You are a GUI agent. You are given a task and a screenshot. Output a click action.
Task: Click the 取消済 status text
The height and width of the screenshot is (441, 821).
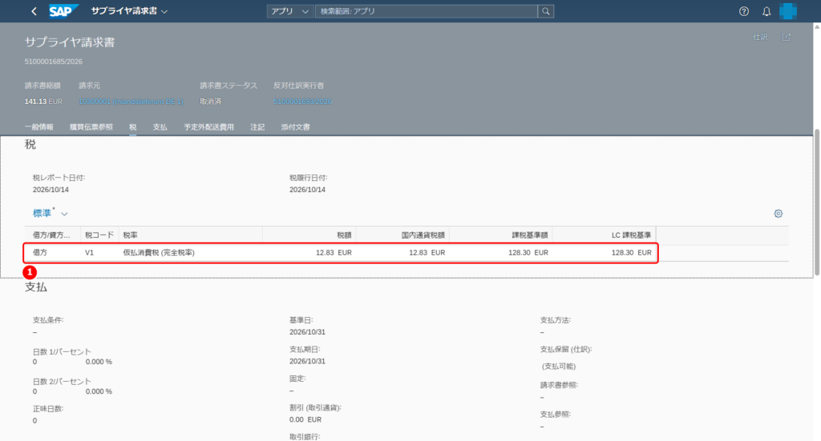pyautogui.click(x=211, y=102)
